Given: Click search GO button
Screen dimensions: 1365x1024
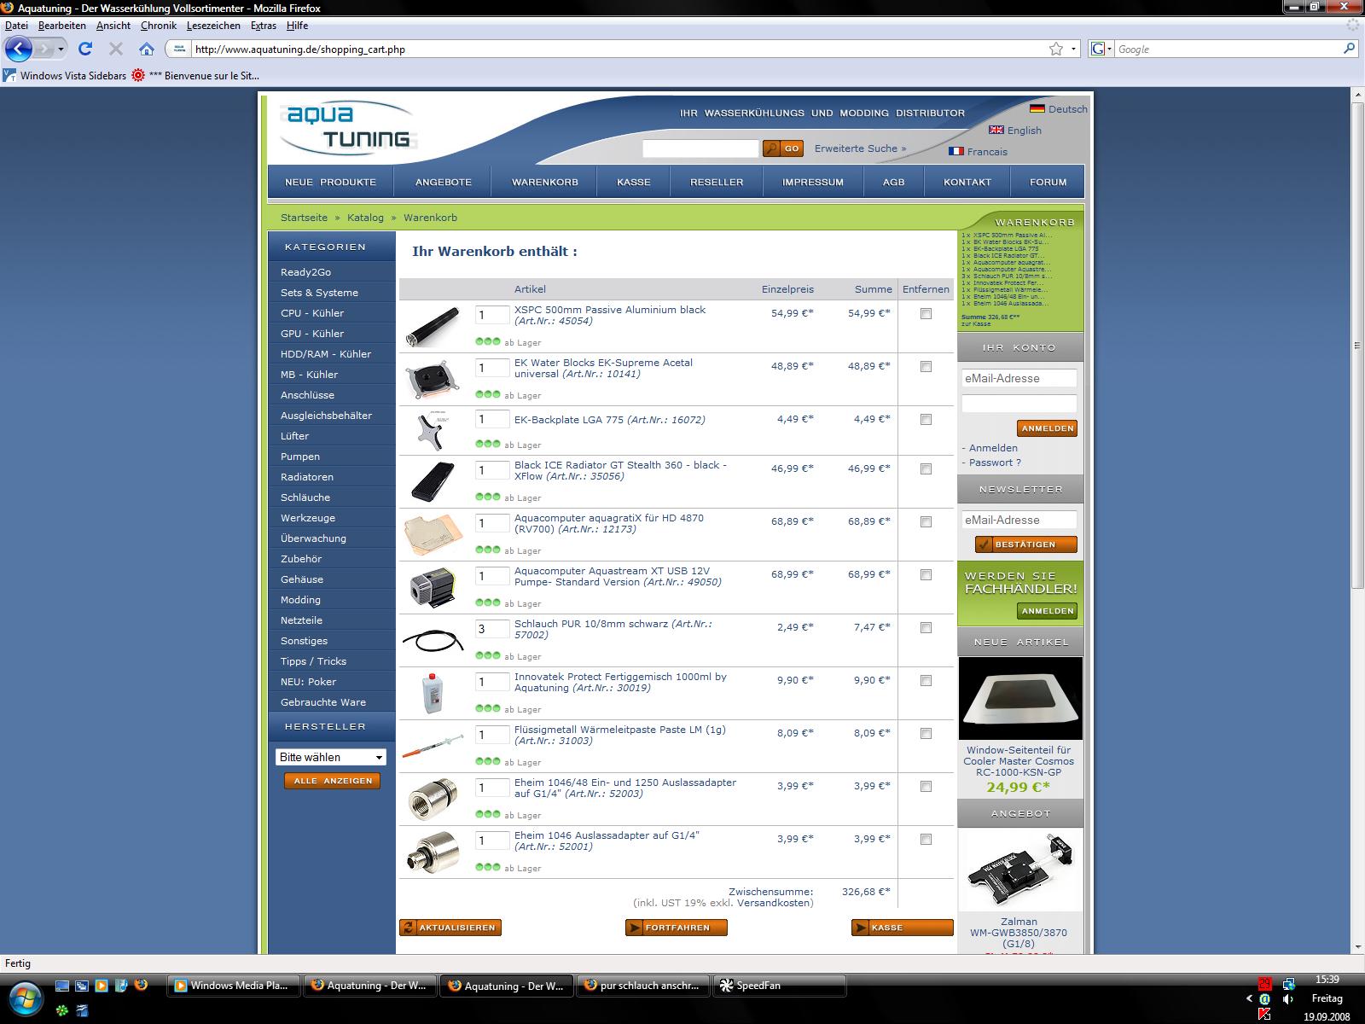Looking at the screenshot, I should coord(783,148).
